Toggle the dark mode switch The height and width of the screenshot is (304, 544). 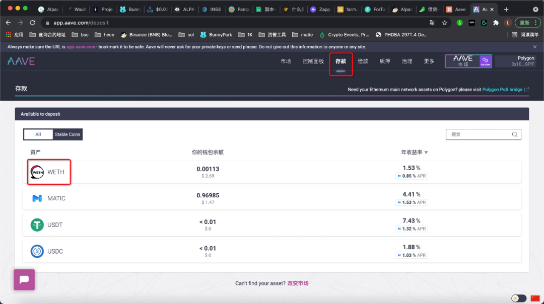click(x=519, y=298)
